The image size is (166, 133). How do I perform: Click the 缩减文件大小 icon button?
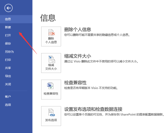(51, 63)
